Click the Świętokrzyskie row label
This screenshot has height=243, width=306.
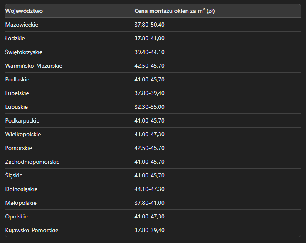tap(24, 52)
